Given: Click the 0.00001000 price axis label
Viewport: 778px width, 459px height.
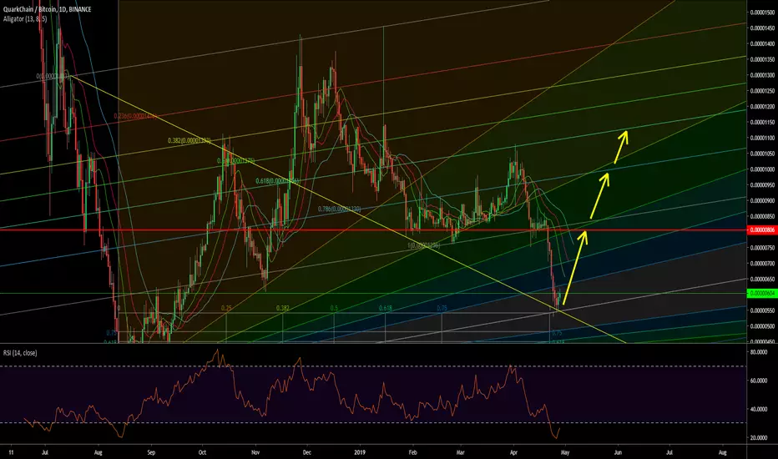Looking at the screenshot, I should 763,169.
